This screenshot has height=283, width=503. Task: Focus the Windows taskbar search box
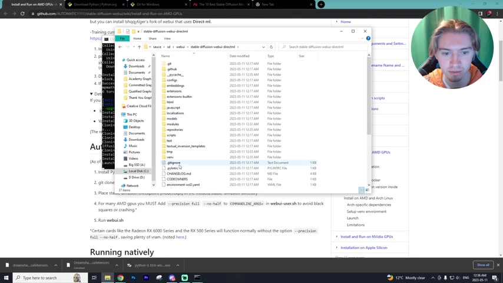pyautogui.click(x=50, y=278)
